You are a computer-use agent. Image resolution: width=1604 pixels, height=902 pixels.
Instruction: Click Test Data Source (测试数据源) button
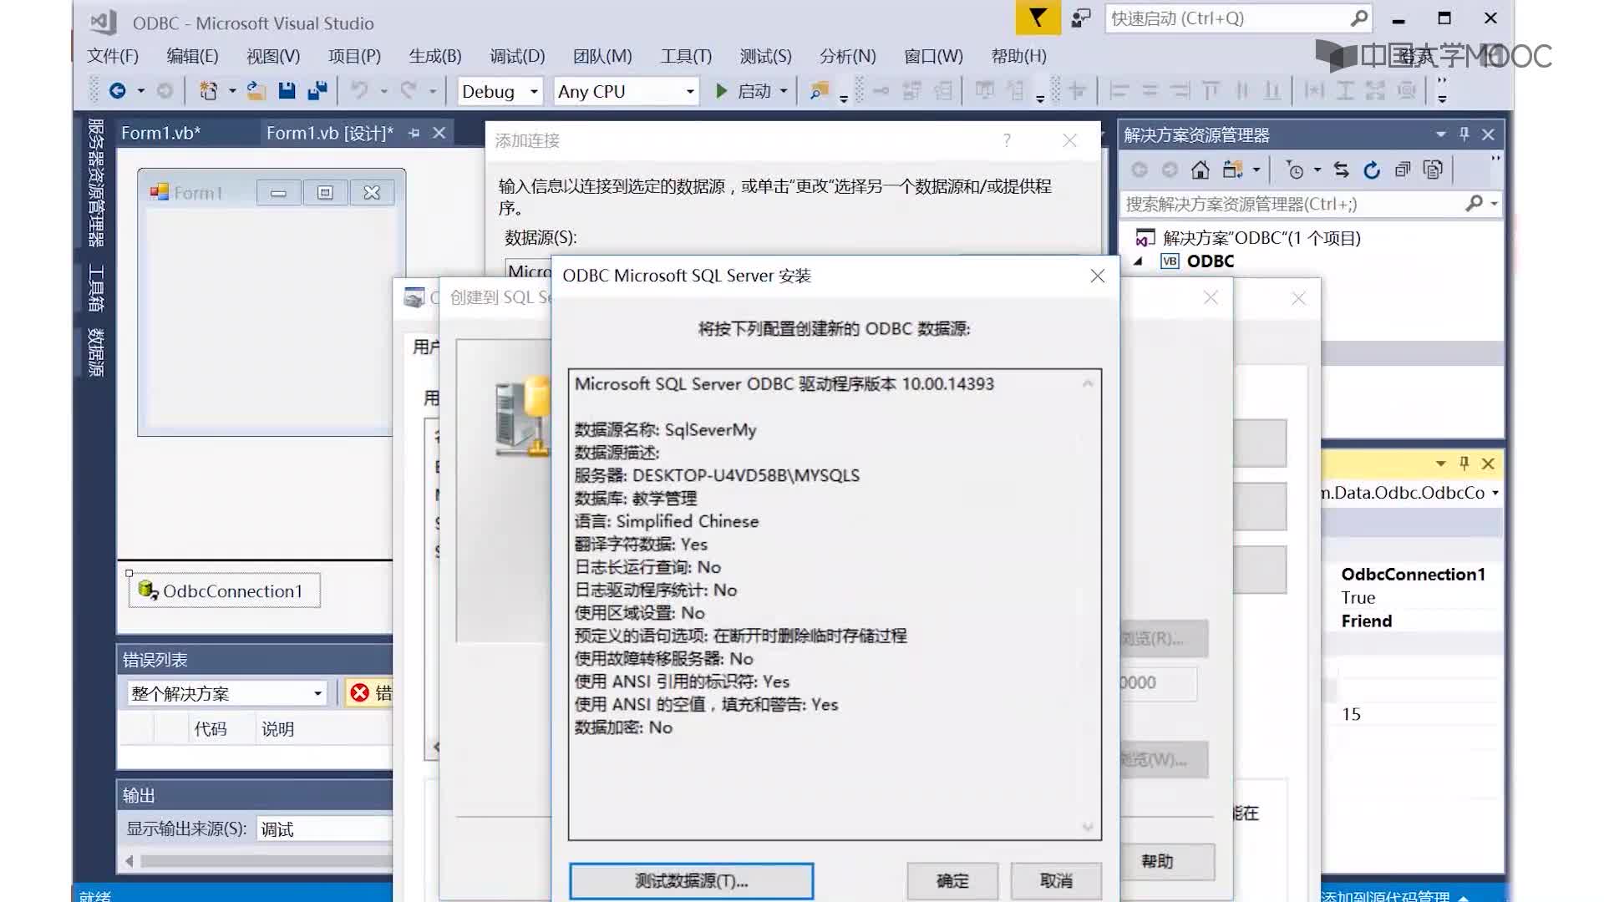click(x=691, y=880)
